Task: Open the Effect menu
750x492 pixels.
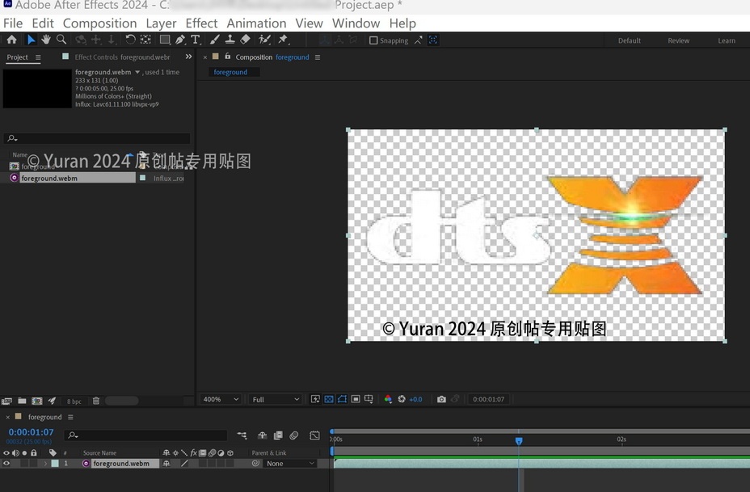Action: click(x=201, y=23)
